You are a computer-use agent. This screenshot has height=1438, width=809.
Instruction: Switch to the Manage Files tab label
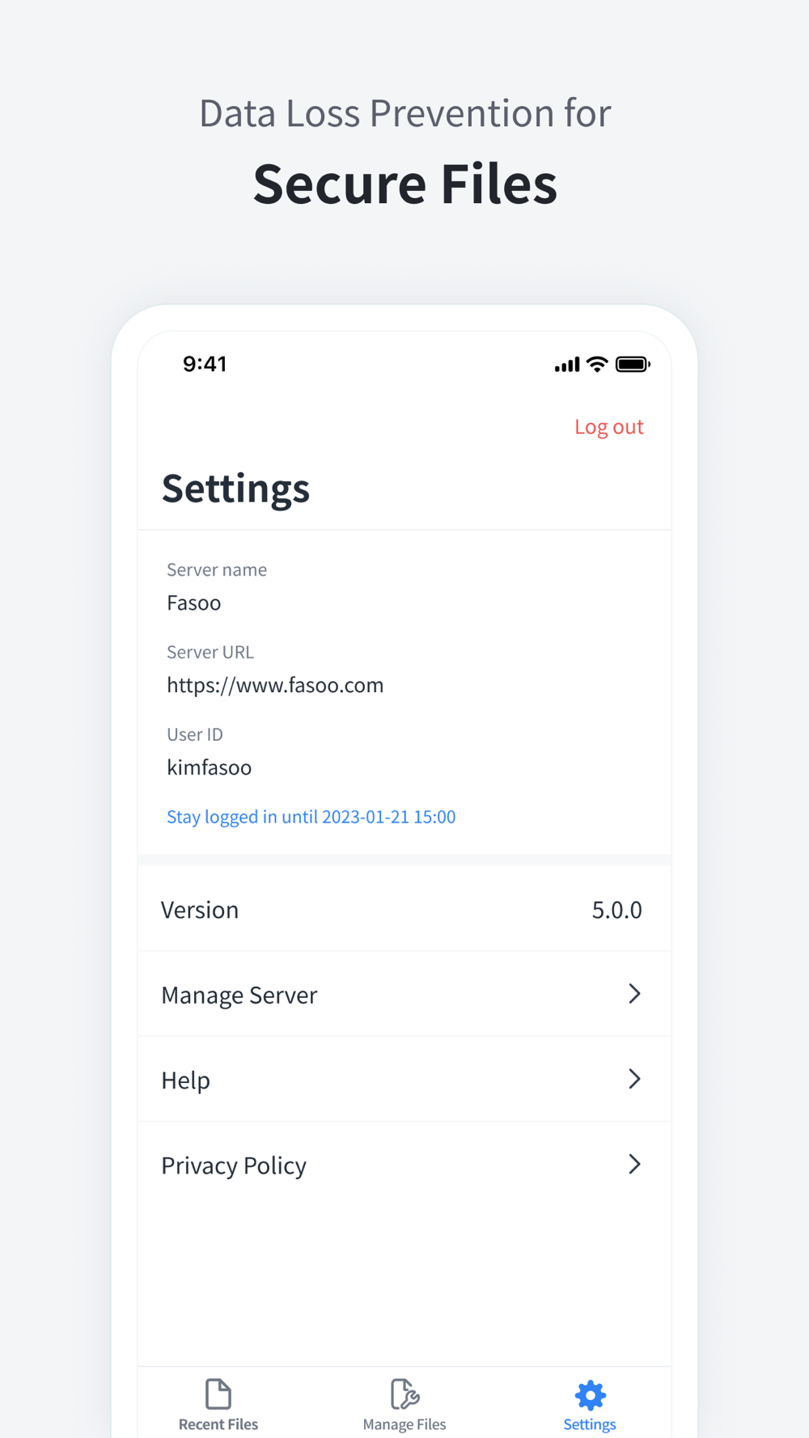point(404,1424)
